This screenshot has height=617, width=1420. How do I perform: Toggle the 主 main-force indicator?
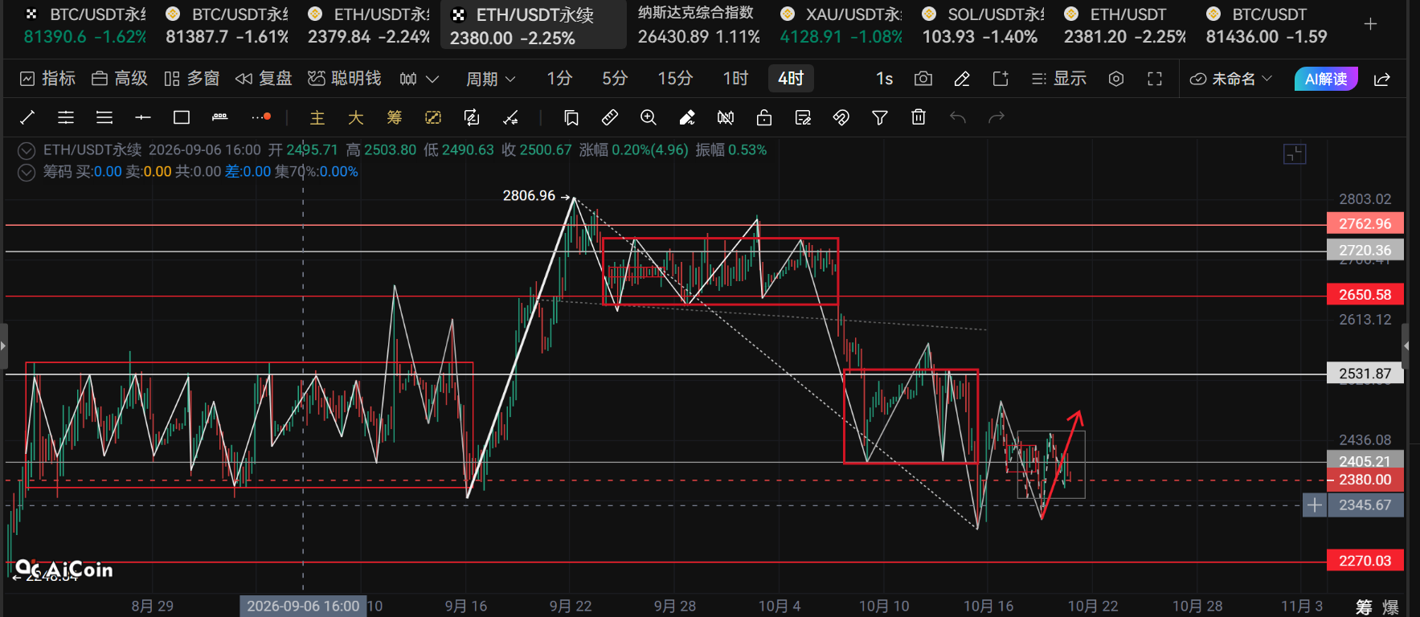317,118
